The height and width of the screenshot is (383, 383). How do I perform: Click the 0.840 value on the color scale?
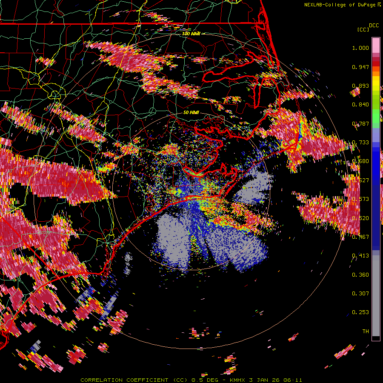(x=360, y=105)
